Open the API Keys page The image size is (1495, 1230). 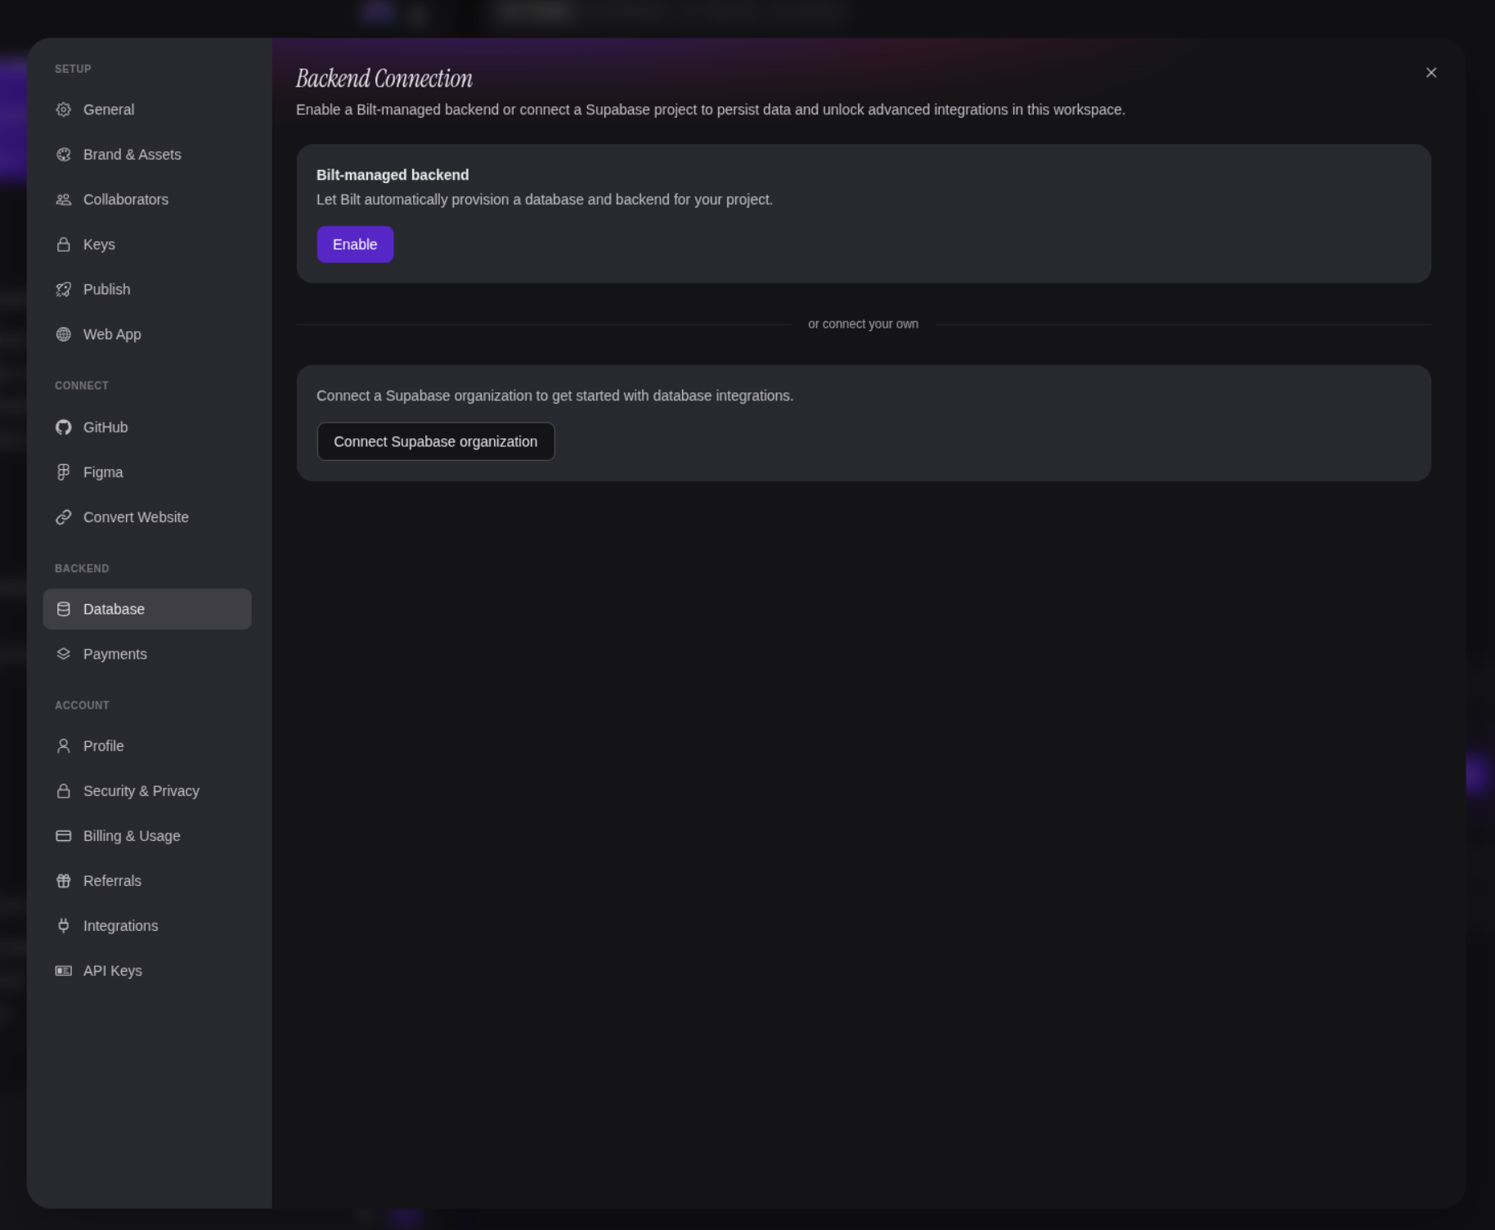click(147, 971)
